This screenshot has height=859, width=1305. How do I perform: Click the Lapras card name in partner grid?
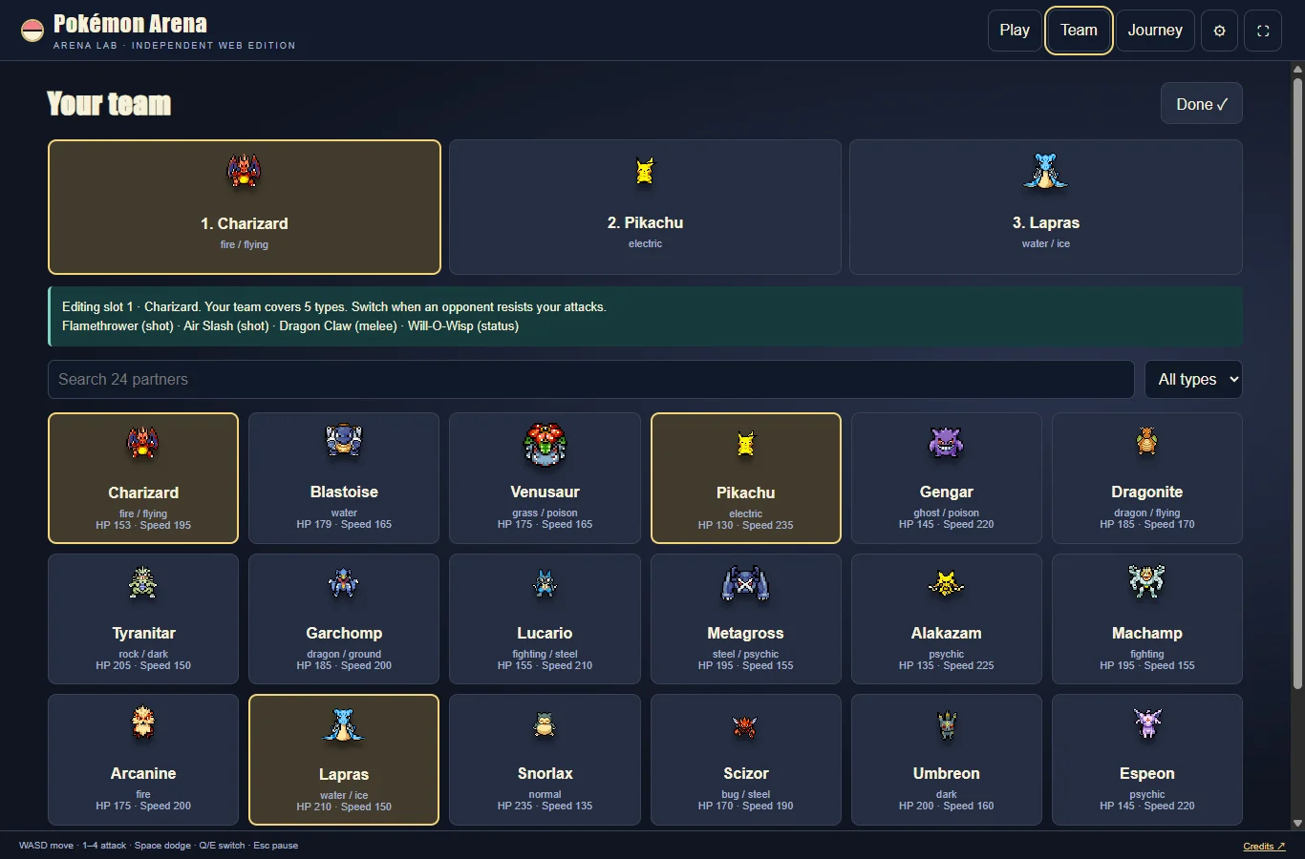[344, 774]
